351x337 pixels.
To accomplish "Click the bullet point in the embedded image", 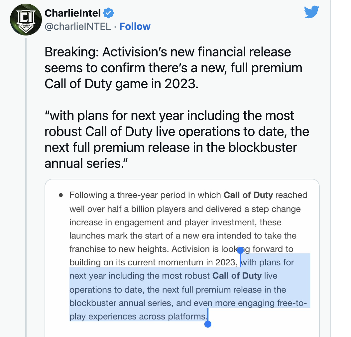I will pos(60,195).
